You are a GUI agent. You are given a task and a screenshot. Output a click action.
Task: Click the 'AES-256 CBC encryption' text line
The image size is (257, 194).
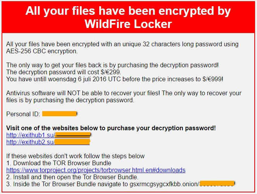[x=42, y=51]
